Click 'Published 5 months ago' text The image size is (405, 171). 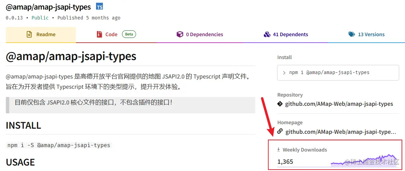(x=89, y=18)
